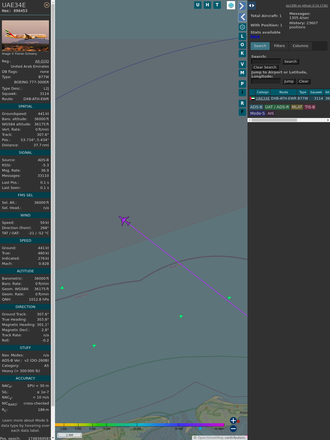The height and width of the screenshot is (440, 330).
Task: Select the purple UAE34E aircraft on map
Action: point(125,221)
